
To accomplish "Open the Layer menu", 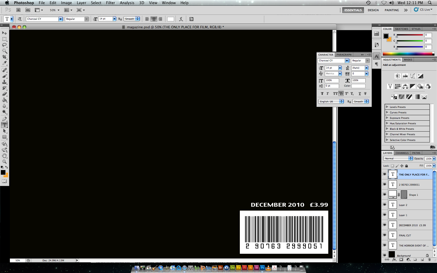I will [81, 3].
